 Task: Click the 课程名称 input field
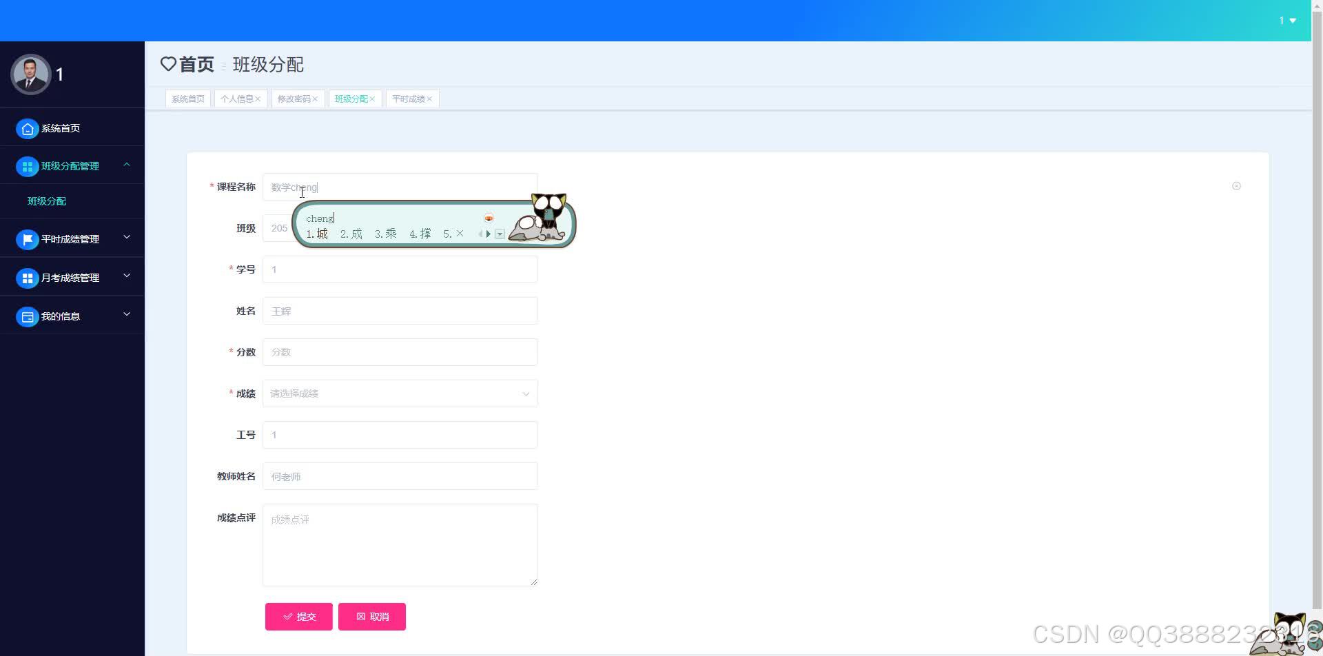tap(400, 187)
